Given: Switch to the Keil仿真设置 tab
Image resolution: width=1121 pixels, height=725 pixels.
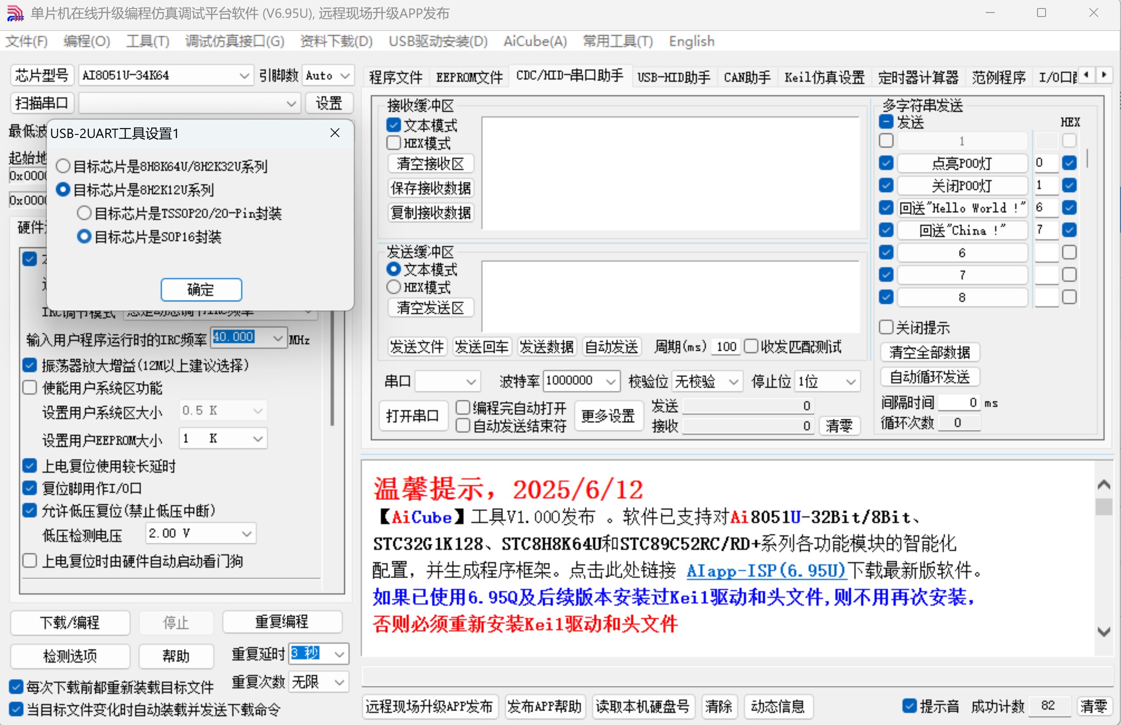Looking at the screenshot, I should coord(824,77).
